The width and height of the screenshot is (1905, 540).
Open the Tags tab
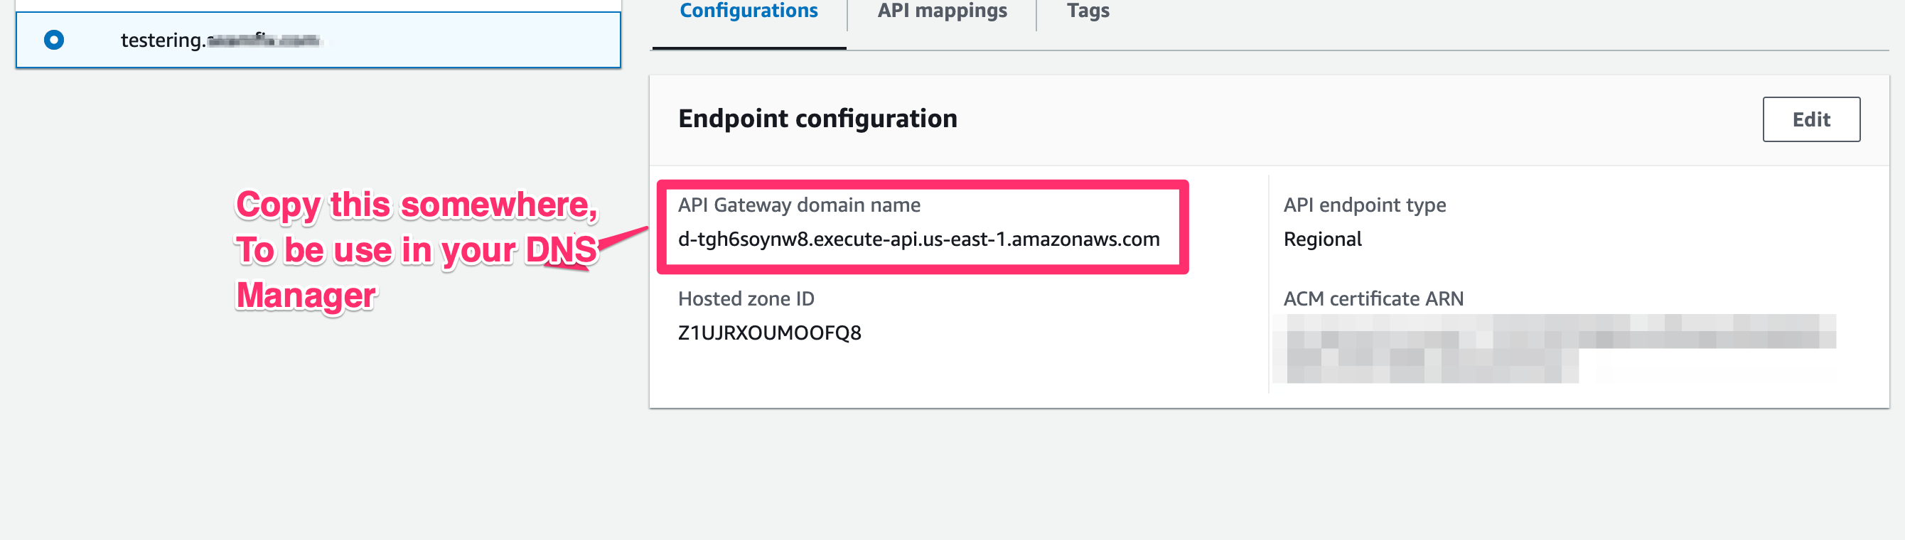(x=1087, y=11)
